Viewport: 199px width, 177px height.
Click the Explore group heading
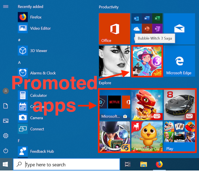pos(105,83)
